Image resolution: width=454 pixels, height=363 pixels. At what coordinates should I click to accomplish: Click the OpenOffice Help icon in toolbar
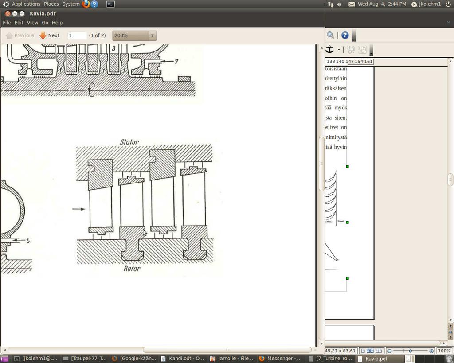(345, 35)
